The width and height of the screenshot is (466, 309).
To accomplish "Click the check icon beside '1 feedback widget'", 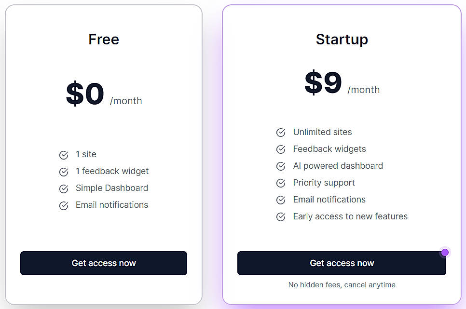I will [63, 172].
